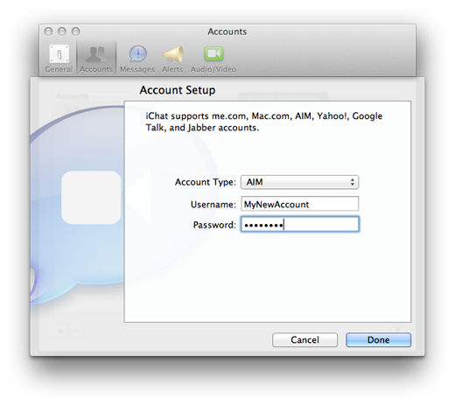Viewport: 455px width, 405px height.
Task: Close the Accounts window
Action: [48, 31]
